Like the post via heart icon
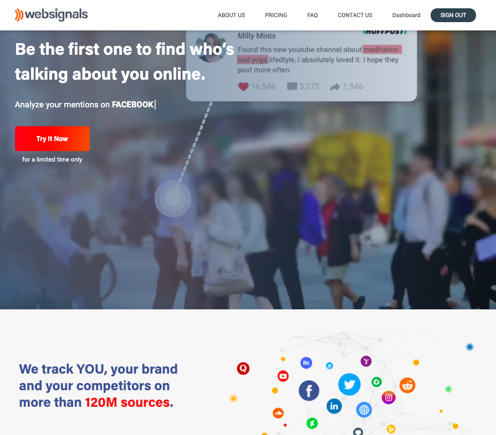496x435 pixels. click(243, 86)
